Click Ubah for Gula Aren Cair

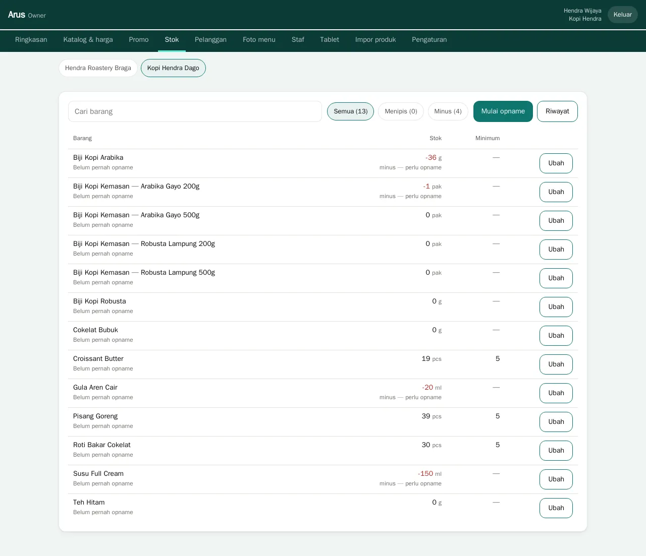click(x=556, y=393)
